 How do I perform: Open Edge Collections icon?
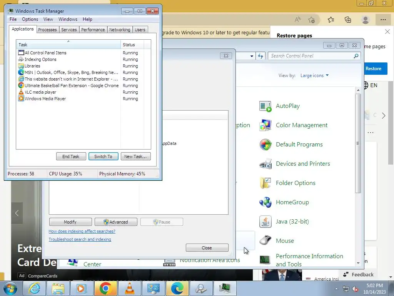pyautogui.click(x=348, y=20)
